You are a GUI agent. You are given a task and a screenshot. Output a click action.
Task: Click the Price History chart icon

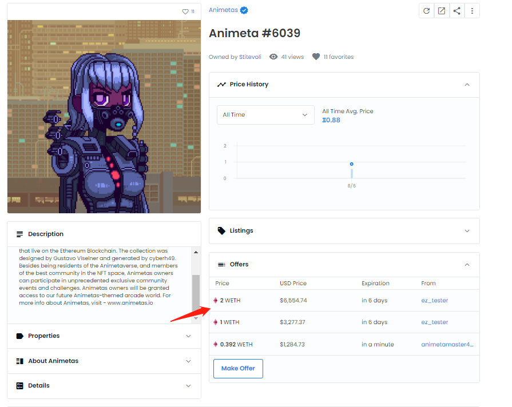point(221,85)
